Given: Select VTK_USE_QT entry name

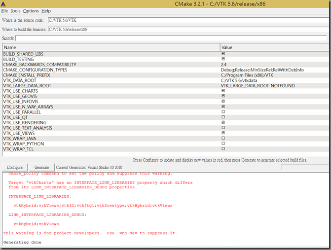Looking at the screenshot, I should [15, 117].
